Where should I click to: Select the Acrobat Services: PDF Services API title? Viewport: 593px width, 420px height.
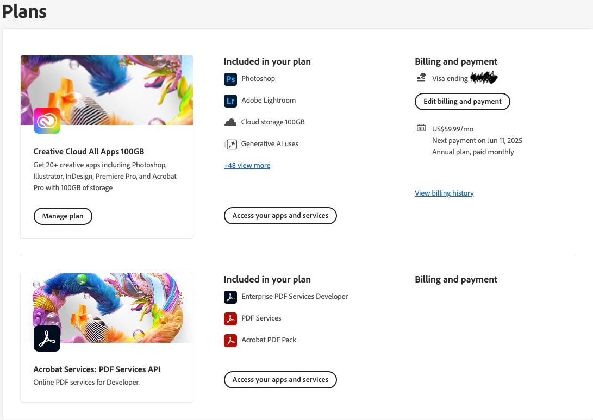[x=97, y=369]
